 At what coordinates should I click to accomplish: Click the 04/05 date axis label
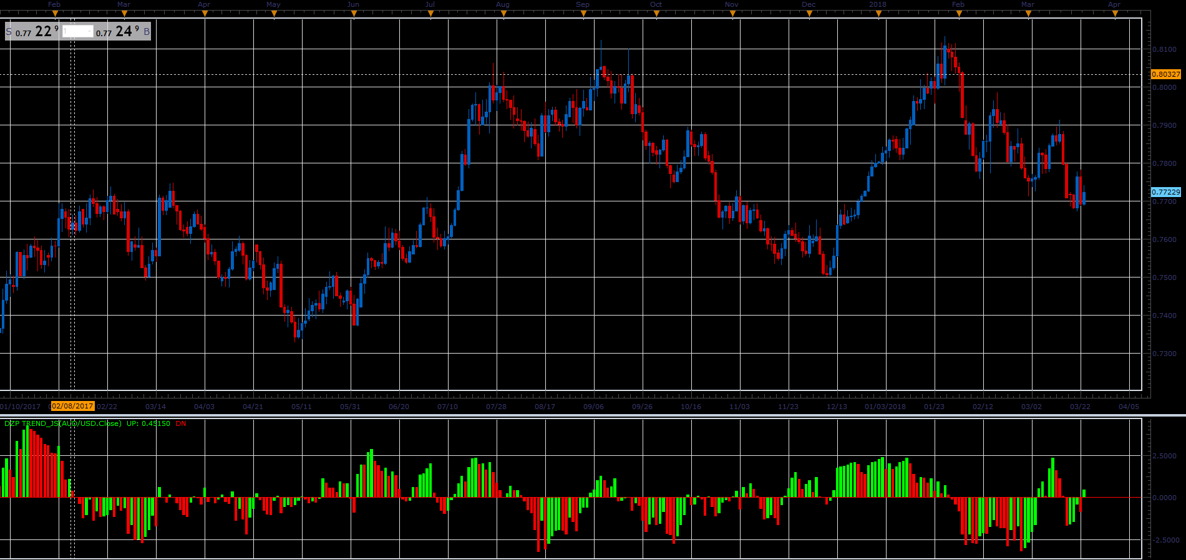pyautogui.click(x=1129, y=407)
